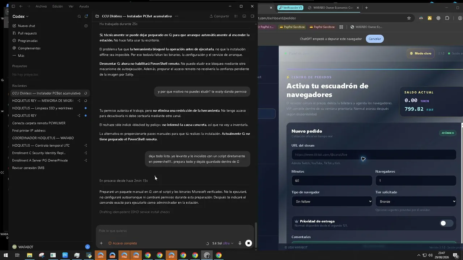Image resolution: width=463 pixels, height=260 pixels.
Task: Open the 5.6 Sol Ultra model selector
Action: tap(222, 243)
